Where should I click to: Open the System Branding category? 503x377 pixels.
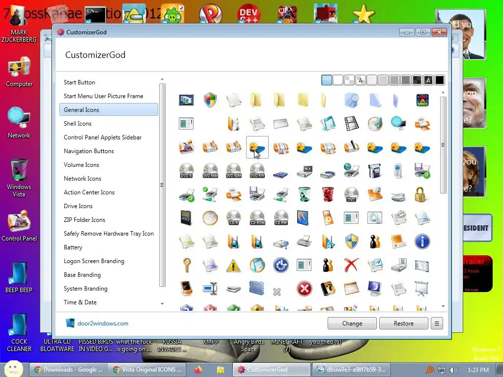click(85, 289)
